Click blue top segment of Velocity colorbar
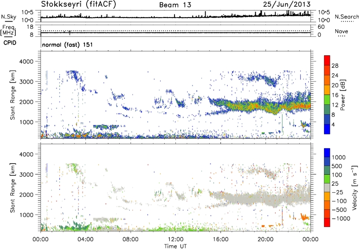The height and width of the screenshot is (249, 359). click(327, 153)
